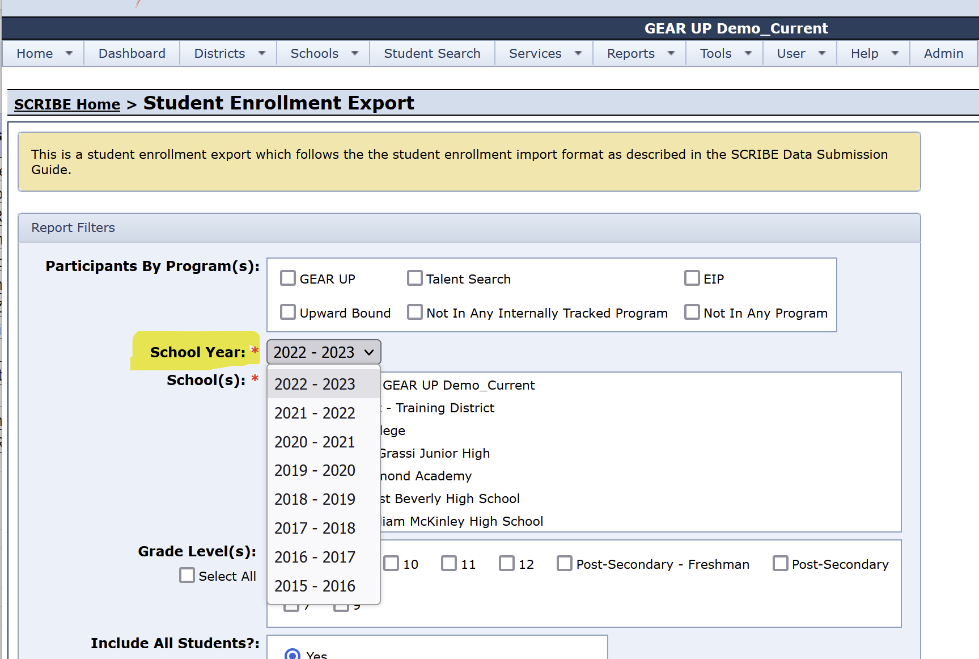Check the grade 11 checkbox
Image resolution: width=979 pixels, height=659 pixels.
[x=449, y=563]
